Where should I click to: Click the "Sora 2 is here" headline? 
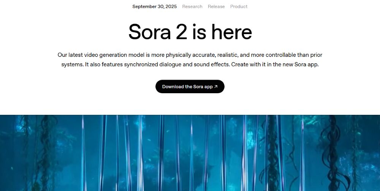point(190,31)
